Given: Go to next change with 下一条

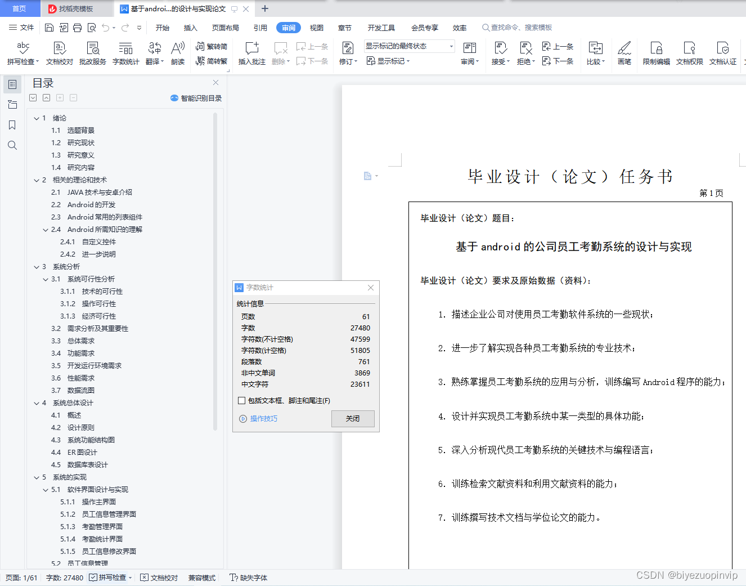Looking at the screenshot, I should coord(558,61).
